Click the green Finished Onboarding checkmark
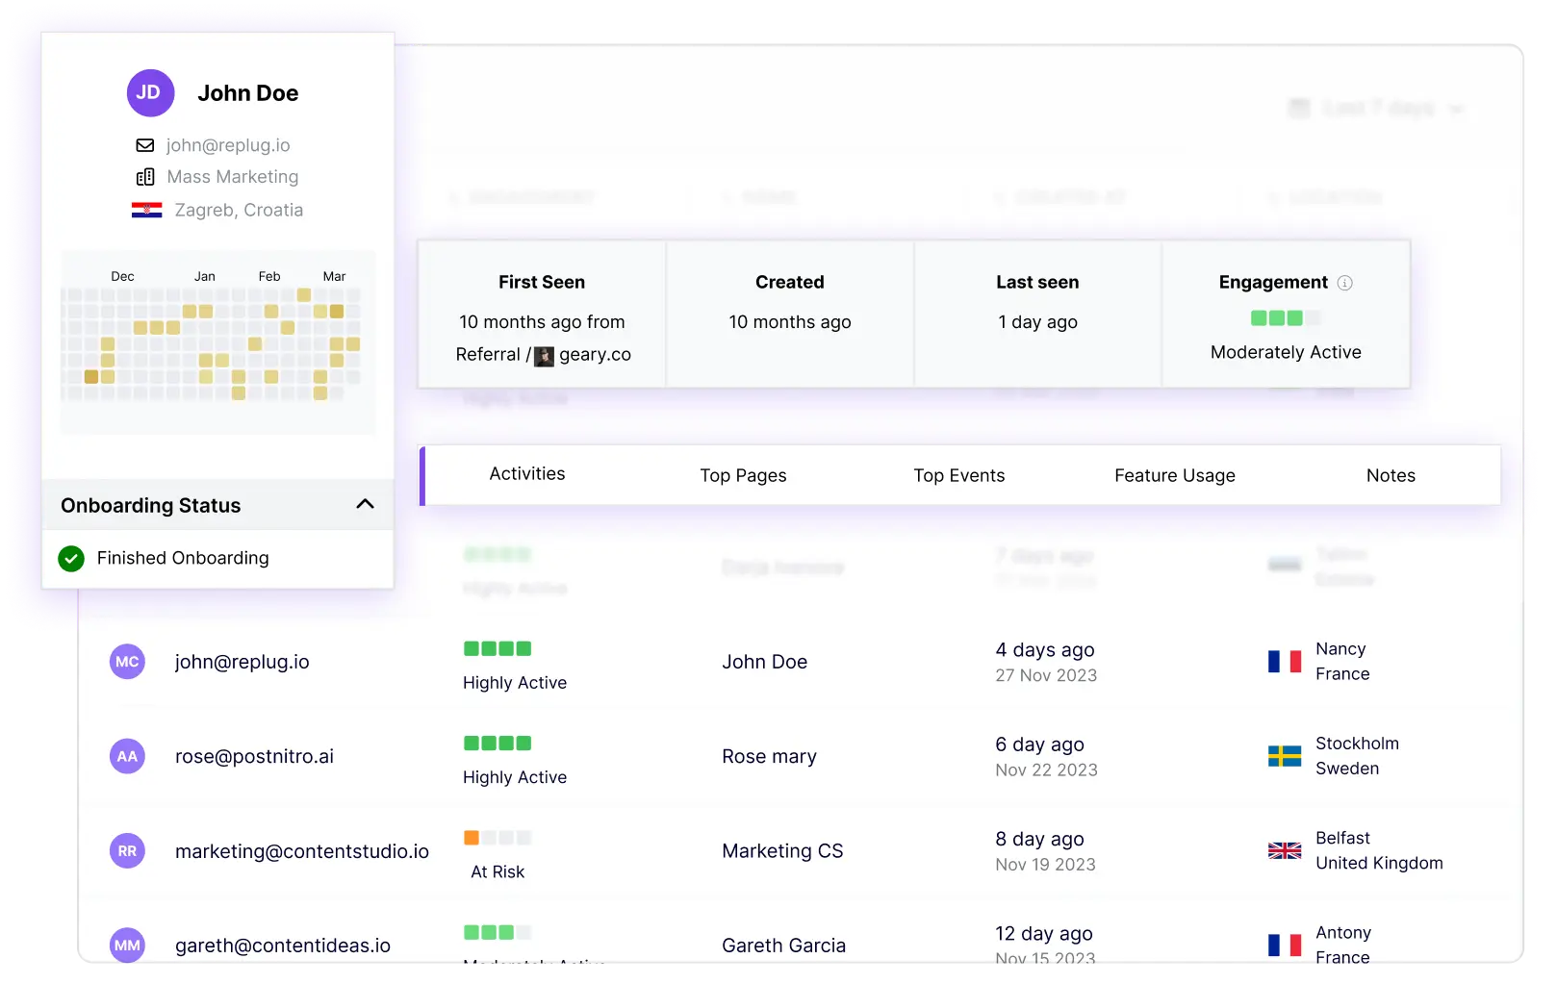 coord(71,558)
